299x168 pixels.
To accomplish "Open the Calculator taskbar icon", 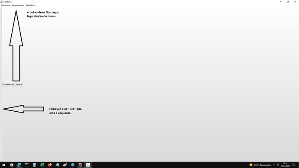I will click(35, 165).
